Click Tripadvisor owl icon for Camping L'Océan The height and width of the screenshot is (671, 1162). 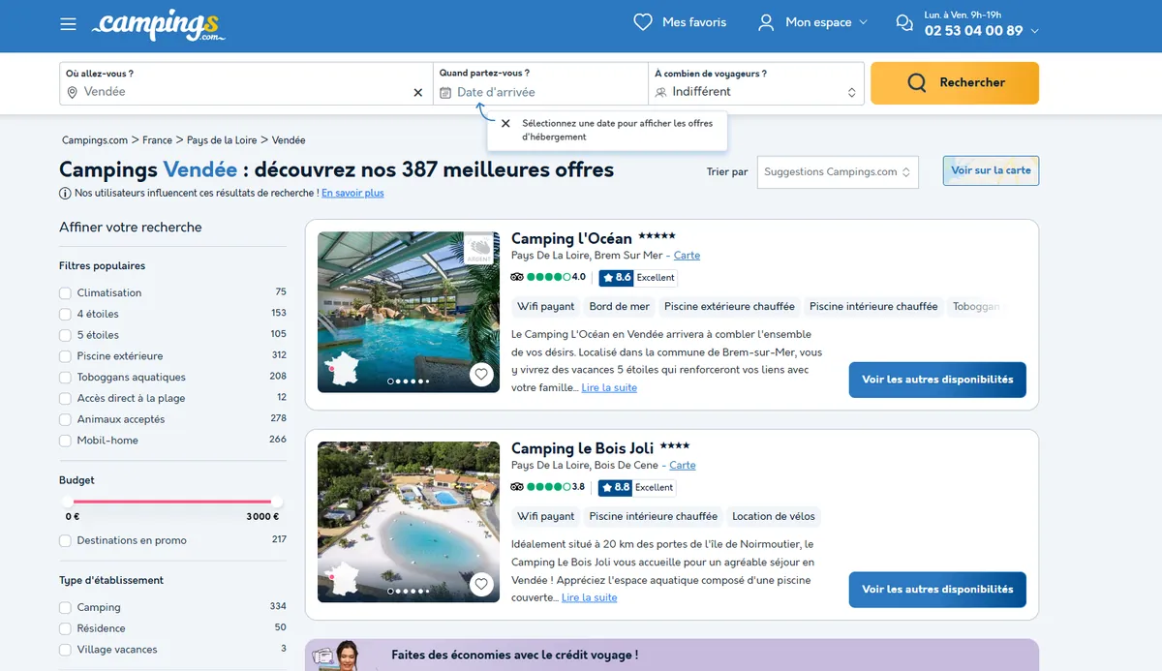517,277
